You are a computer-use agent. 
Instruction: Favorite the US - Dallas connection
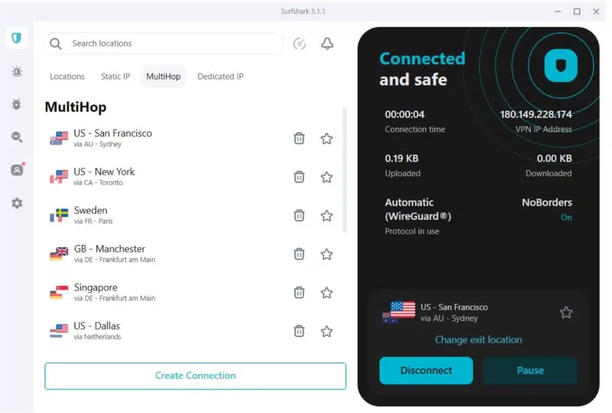click(x=327, y=331)
